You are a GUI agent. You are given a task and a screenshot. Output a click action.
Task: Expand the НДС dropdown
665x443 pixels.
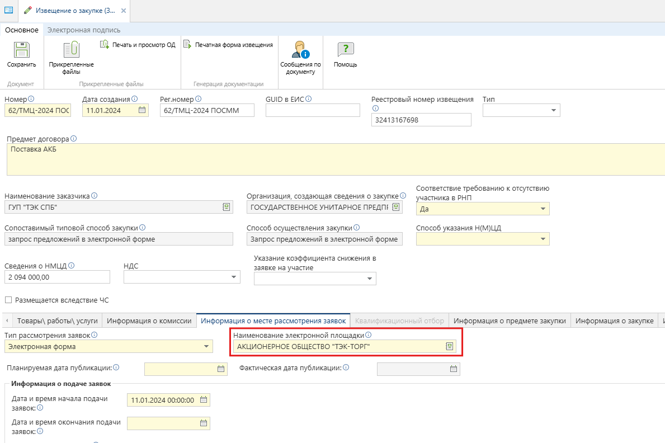(234, 277)
